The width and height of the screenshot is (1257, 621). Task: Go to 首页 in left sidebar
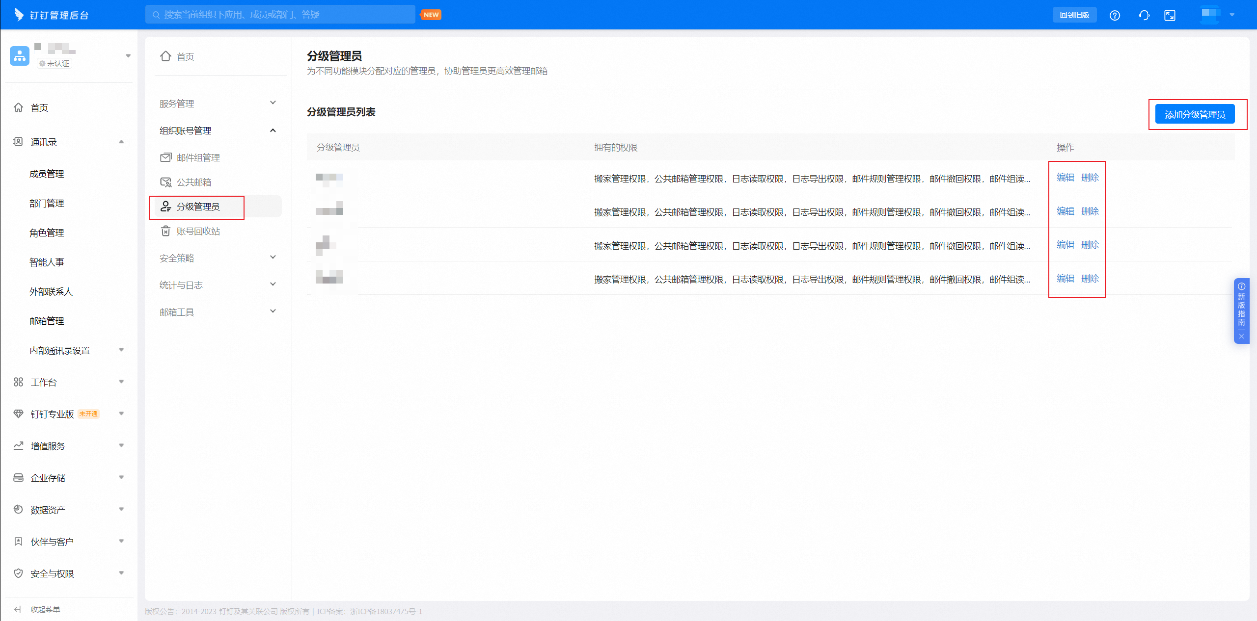pyautogui.click(x=39, y=107)
